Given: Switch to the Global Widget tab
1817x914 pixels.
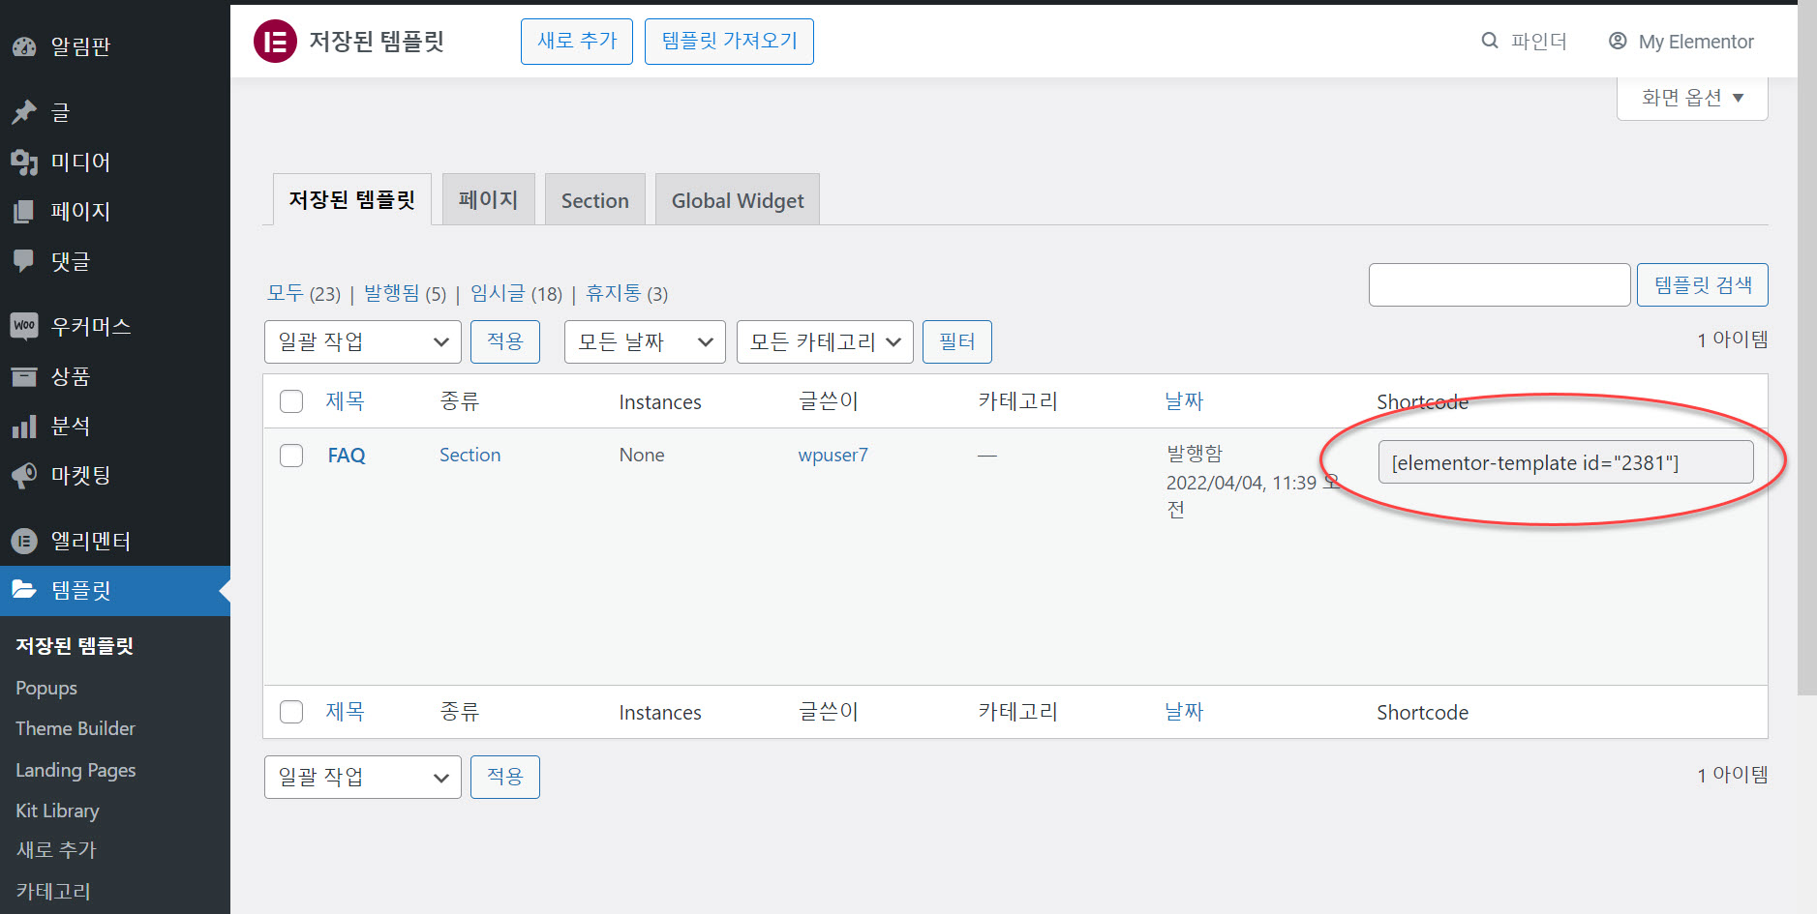Looking at the screenshot, I should tap(737, 199).
